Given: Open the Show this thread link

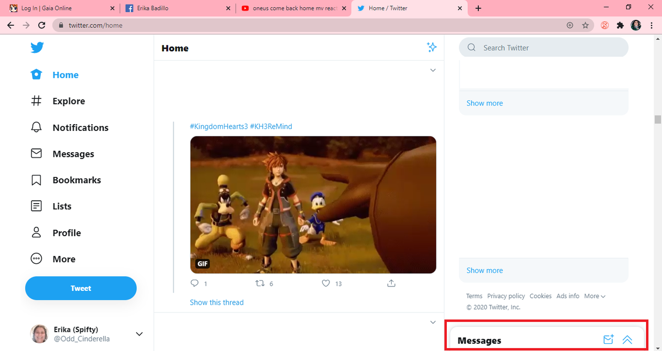Looking at the screenshot, I should tap(216, 302).
